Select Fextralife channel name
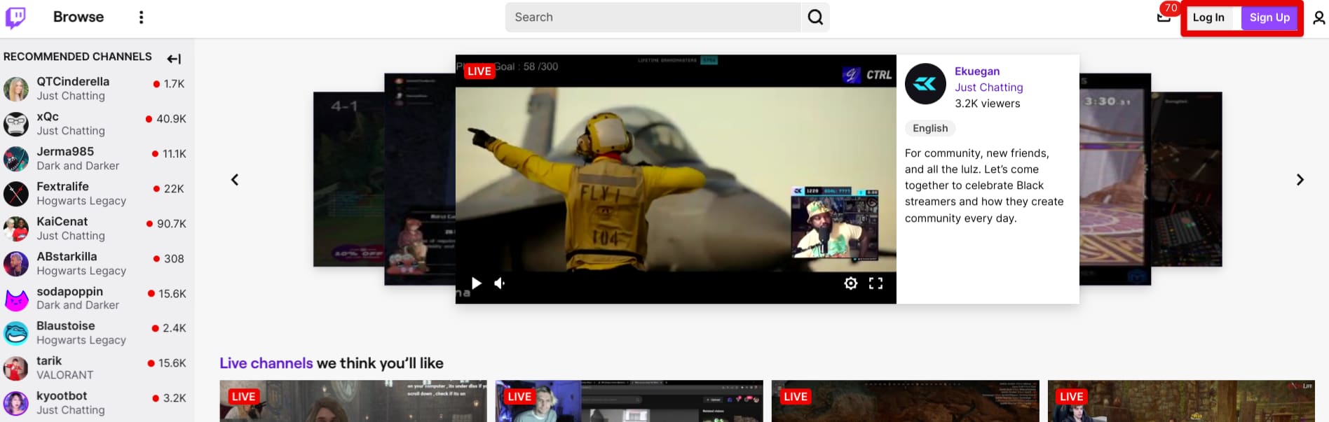1329x422 pixels. point(62,186)
